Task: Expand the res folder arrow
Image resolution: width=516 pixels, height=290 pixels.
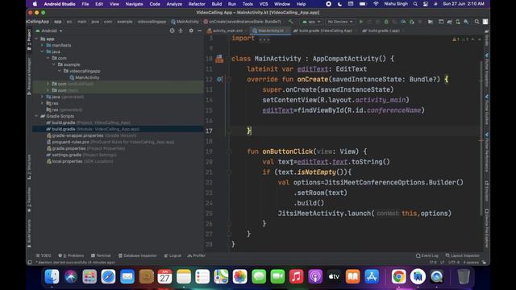Action: coord(42,103)
